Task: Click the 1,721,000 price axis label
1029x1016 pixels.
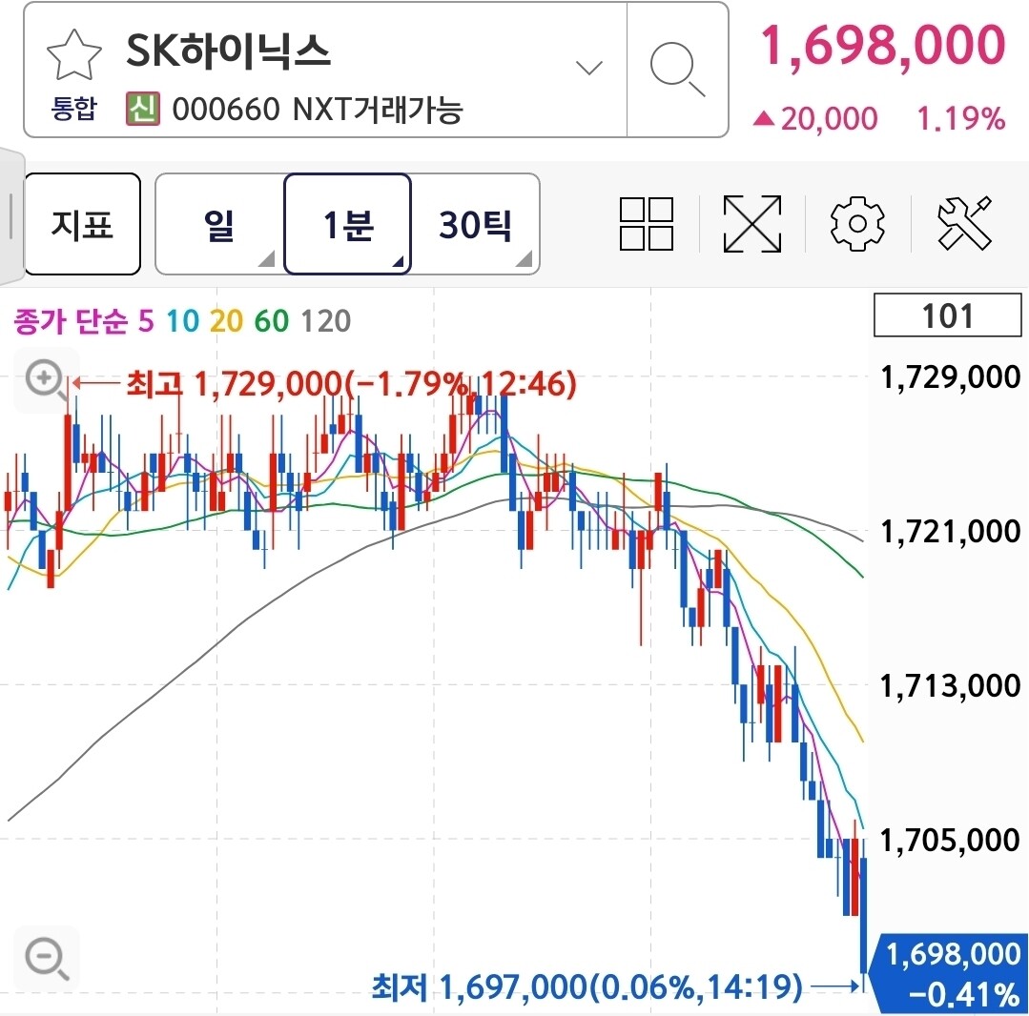Action: [x=950, y=531]
